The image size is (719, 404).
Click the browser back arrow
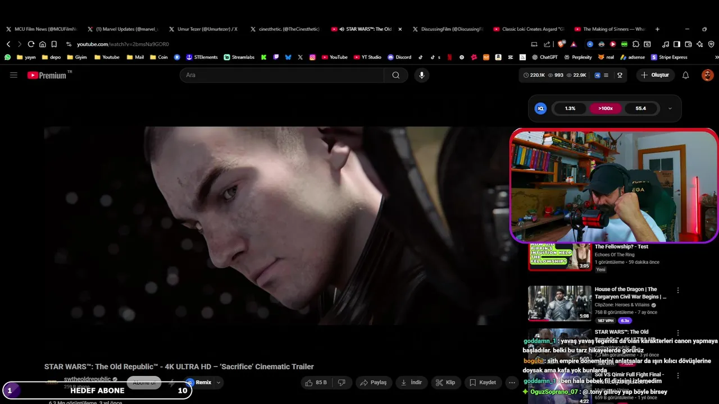(8, 44)
